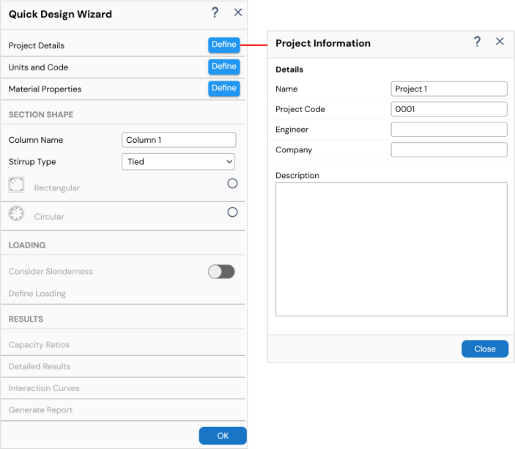Click the Rectangular section shape icon
The image size is (515, 449).
pos(16,185)
